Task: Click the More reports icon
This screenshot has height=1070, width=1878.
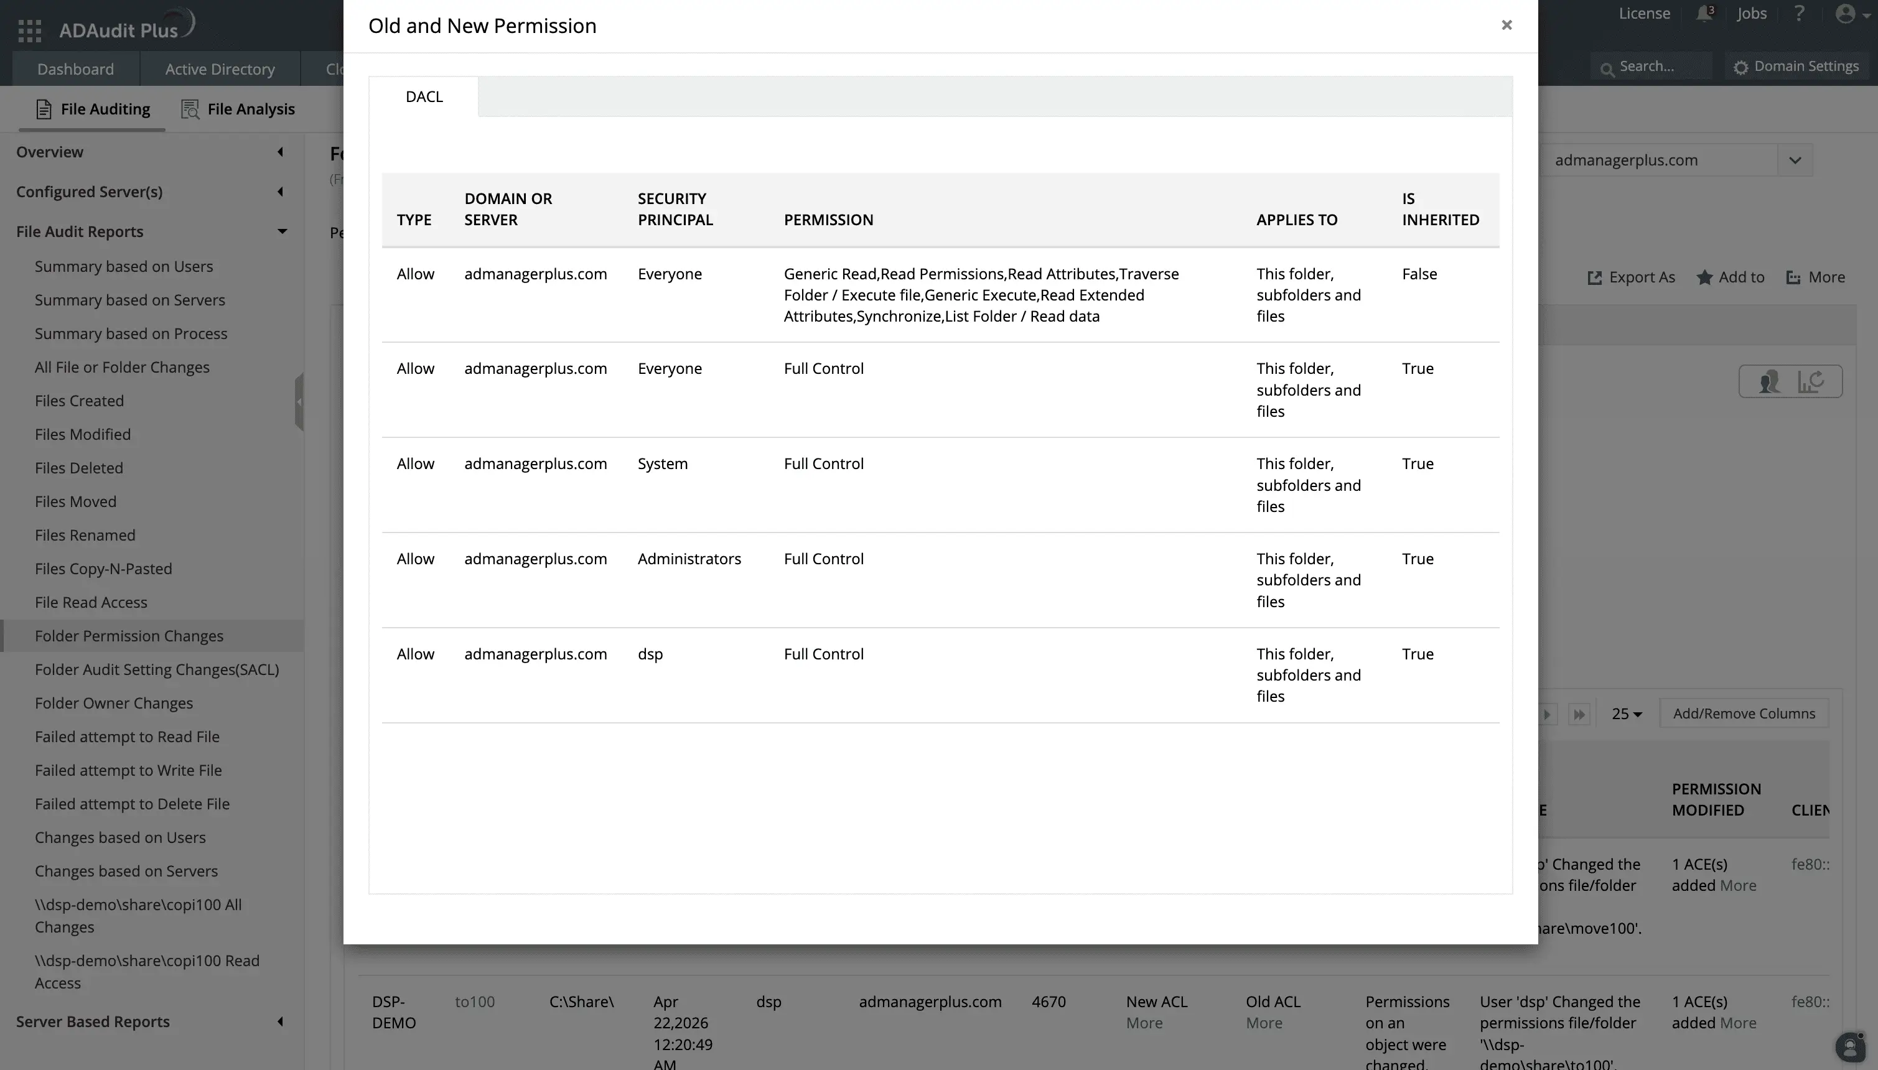Action: [x=1793, y=278]
